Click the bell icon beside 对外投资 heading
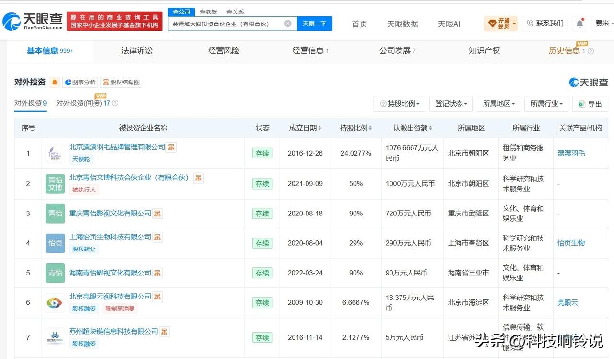The height and width of the screenshot is (359, 614). [55, 83]
